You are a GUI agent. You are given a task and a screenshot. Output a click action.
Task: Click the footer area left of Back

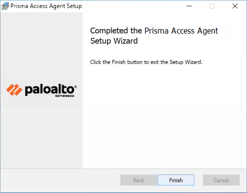[60, 180]
